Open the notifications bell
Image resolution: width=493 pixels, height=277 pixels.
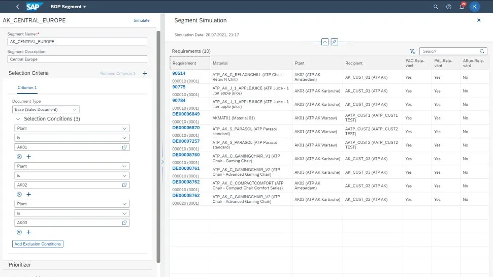coord(462,7)
